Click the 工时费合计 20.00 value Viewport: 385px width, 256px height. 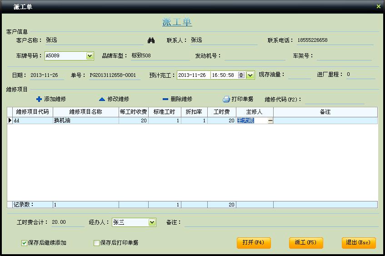(68, 222)
